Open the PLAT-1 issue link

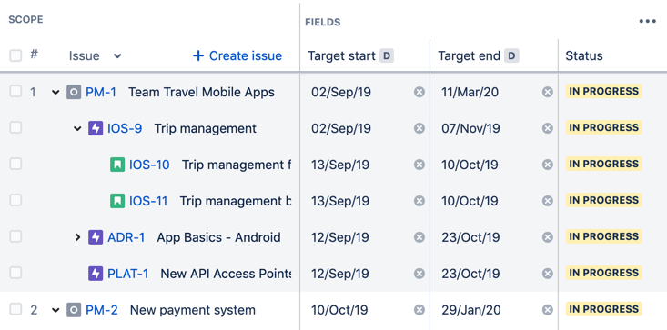click(128, 274)
